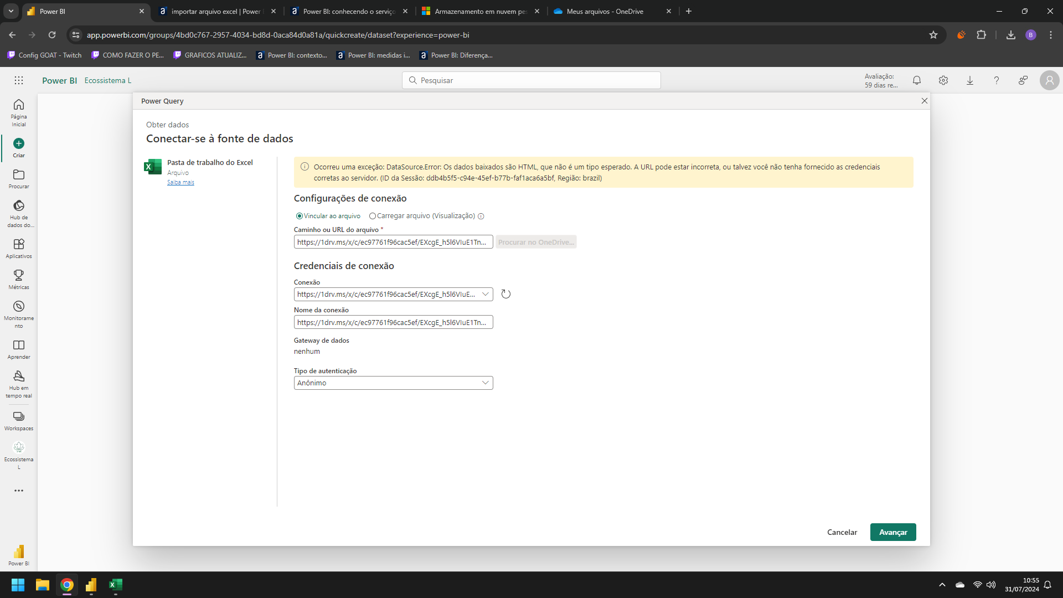Open COMO FAZER O PE... bookmark
The height and width of the screenshot is (598, 1063).
pos(127,55)
